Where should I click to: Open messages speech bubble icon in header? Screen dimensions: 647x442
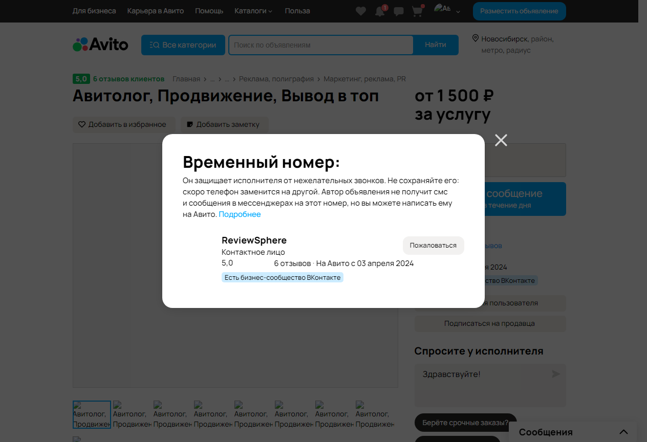tap(399, 11)
